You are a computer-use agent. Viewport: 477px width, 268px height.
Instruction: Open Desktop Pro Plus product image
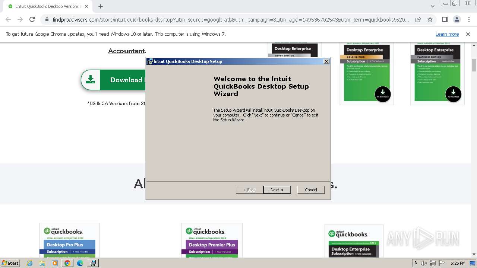pyautogui.click(x=69, y=240)
